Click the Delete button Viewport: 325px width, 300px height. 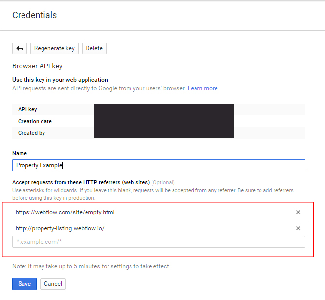tap(94, 48)
